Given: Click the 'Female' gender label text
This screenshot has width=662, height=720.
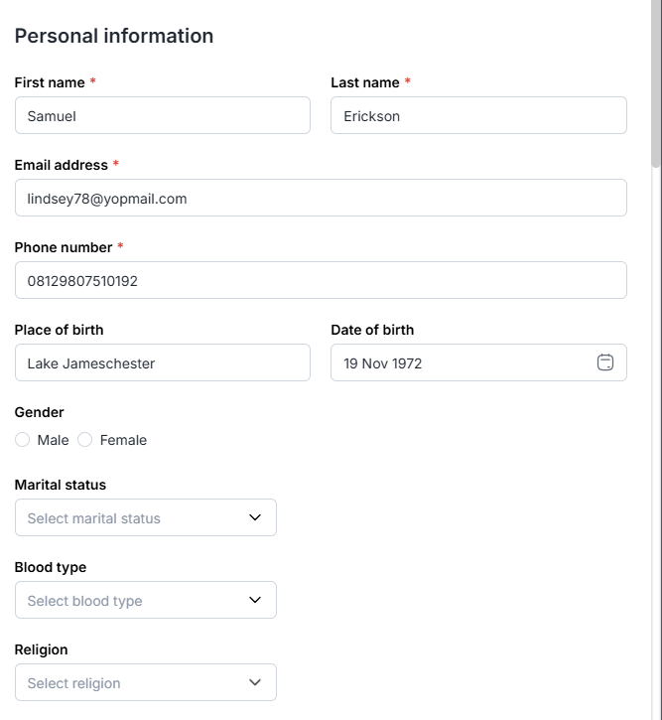Looking at the screenshot, I should coord(123,440).
